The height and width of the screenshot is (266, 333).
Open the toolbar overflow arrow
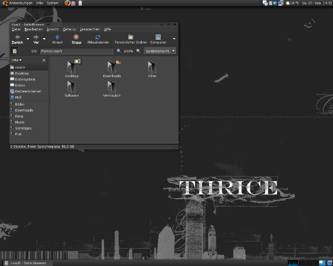click(x=174, y=39)
